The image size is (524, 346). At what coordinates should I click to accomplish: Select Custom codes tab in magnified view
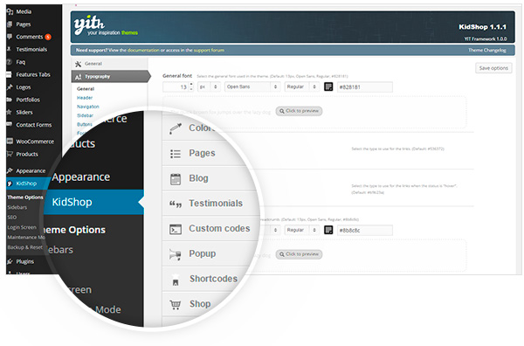tap(210, 229)
